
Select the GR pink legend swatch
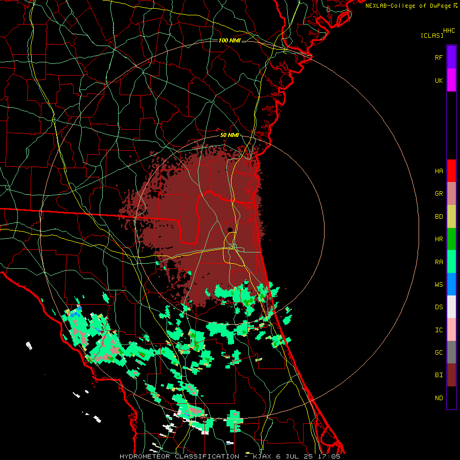451,194
